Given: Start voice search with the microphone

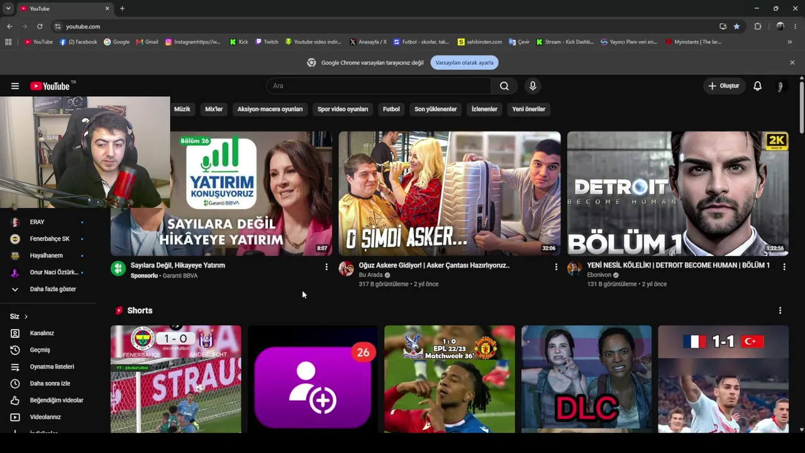Looking at the screenshot, I should click(x=533, y=86).
